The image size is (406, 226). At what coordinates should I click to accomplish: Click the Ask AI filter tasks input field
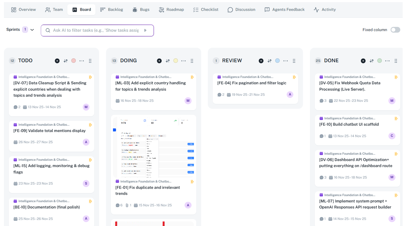(96, 30)
